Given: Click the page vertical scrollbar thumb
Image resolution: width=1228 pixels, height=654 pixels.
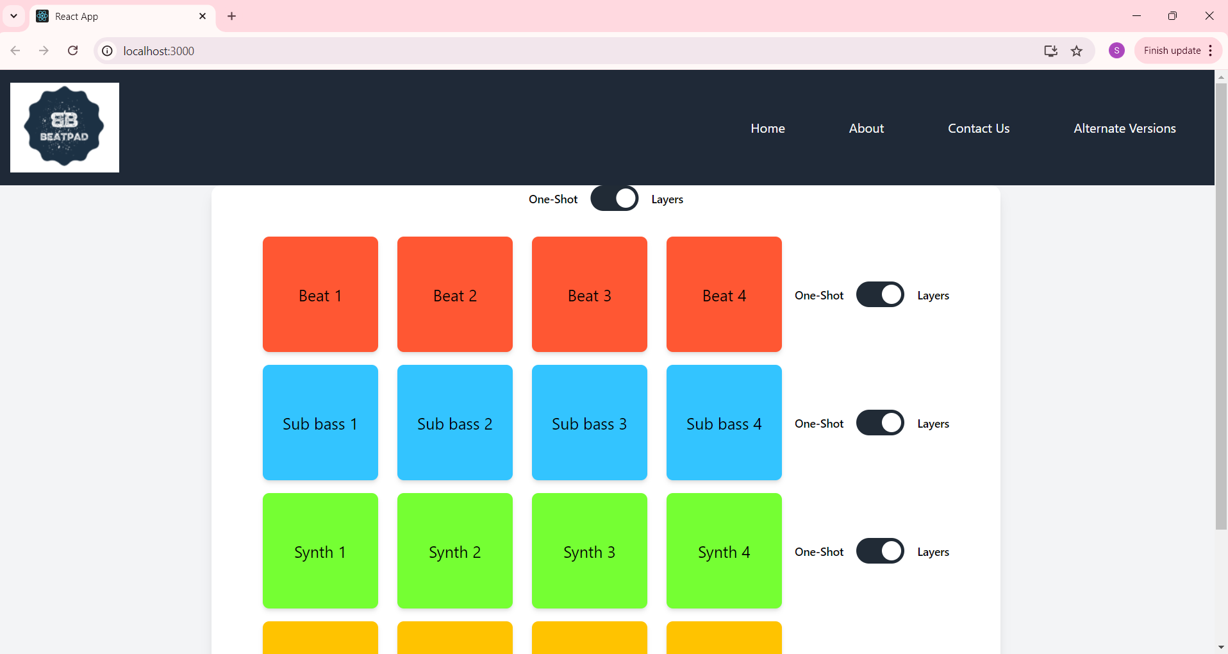Looking at the screenshot, I should [1221, 306].
